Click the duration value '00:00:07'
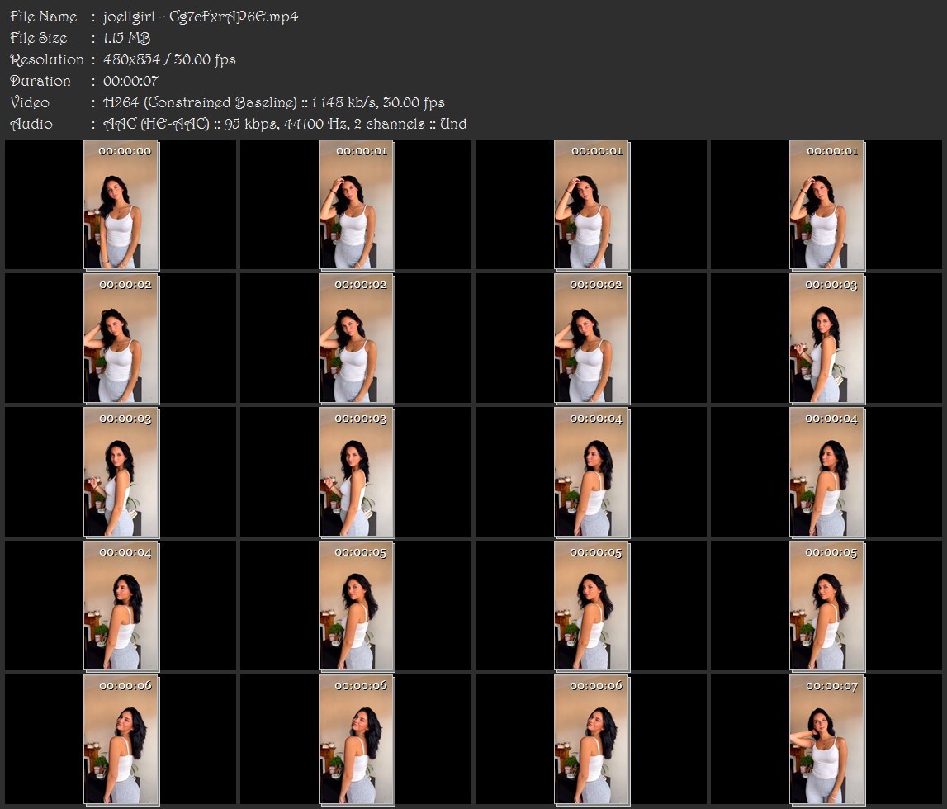 coord(130,81)
